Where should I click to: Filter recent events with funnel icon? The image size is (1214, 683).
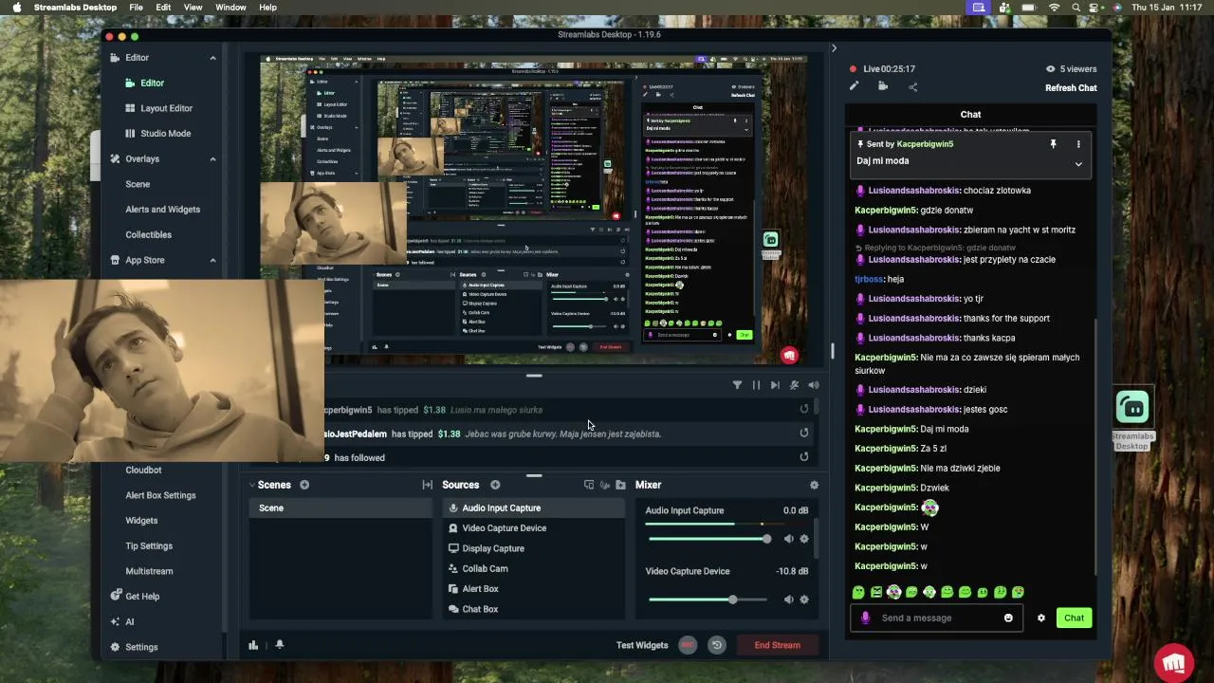[x=737, y=385]
